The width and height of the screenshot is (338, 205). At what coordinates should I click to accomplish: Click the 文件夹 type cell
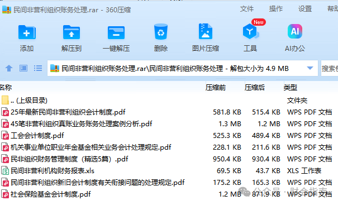[297, 100]
